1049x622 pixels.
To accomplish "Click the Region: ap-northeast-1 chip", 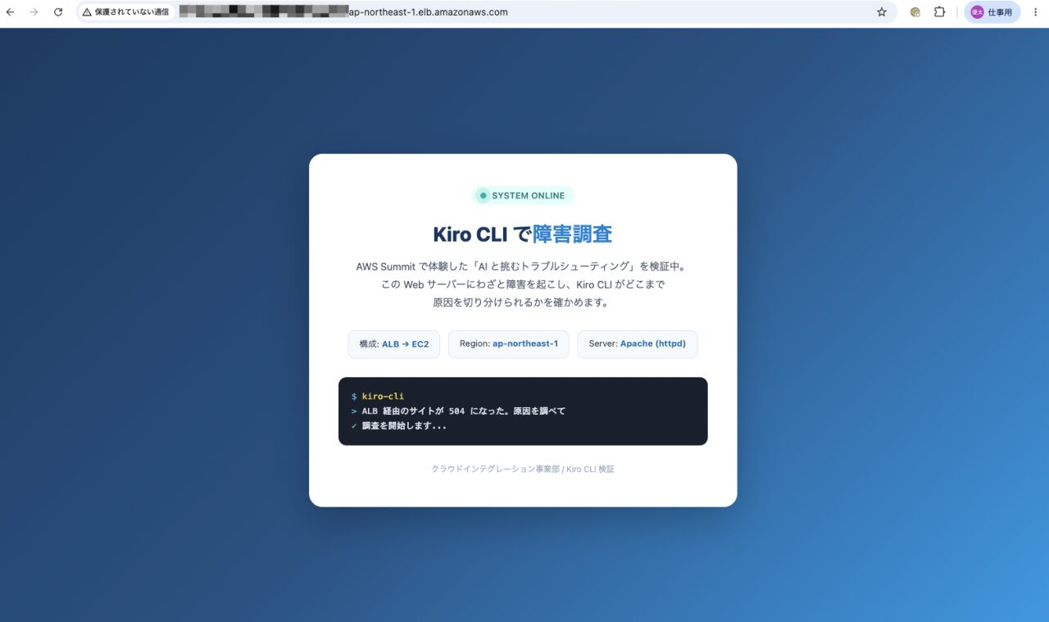I will point(509,344).
